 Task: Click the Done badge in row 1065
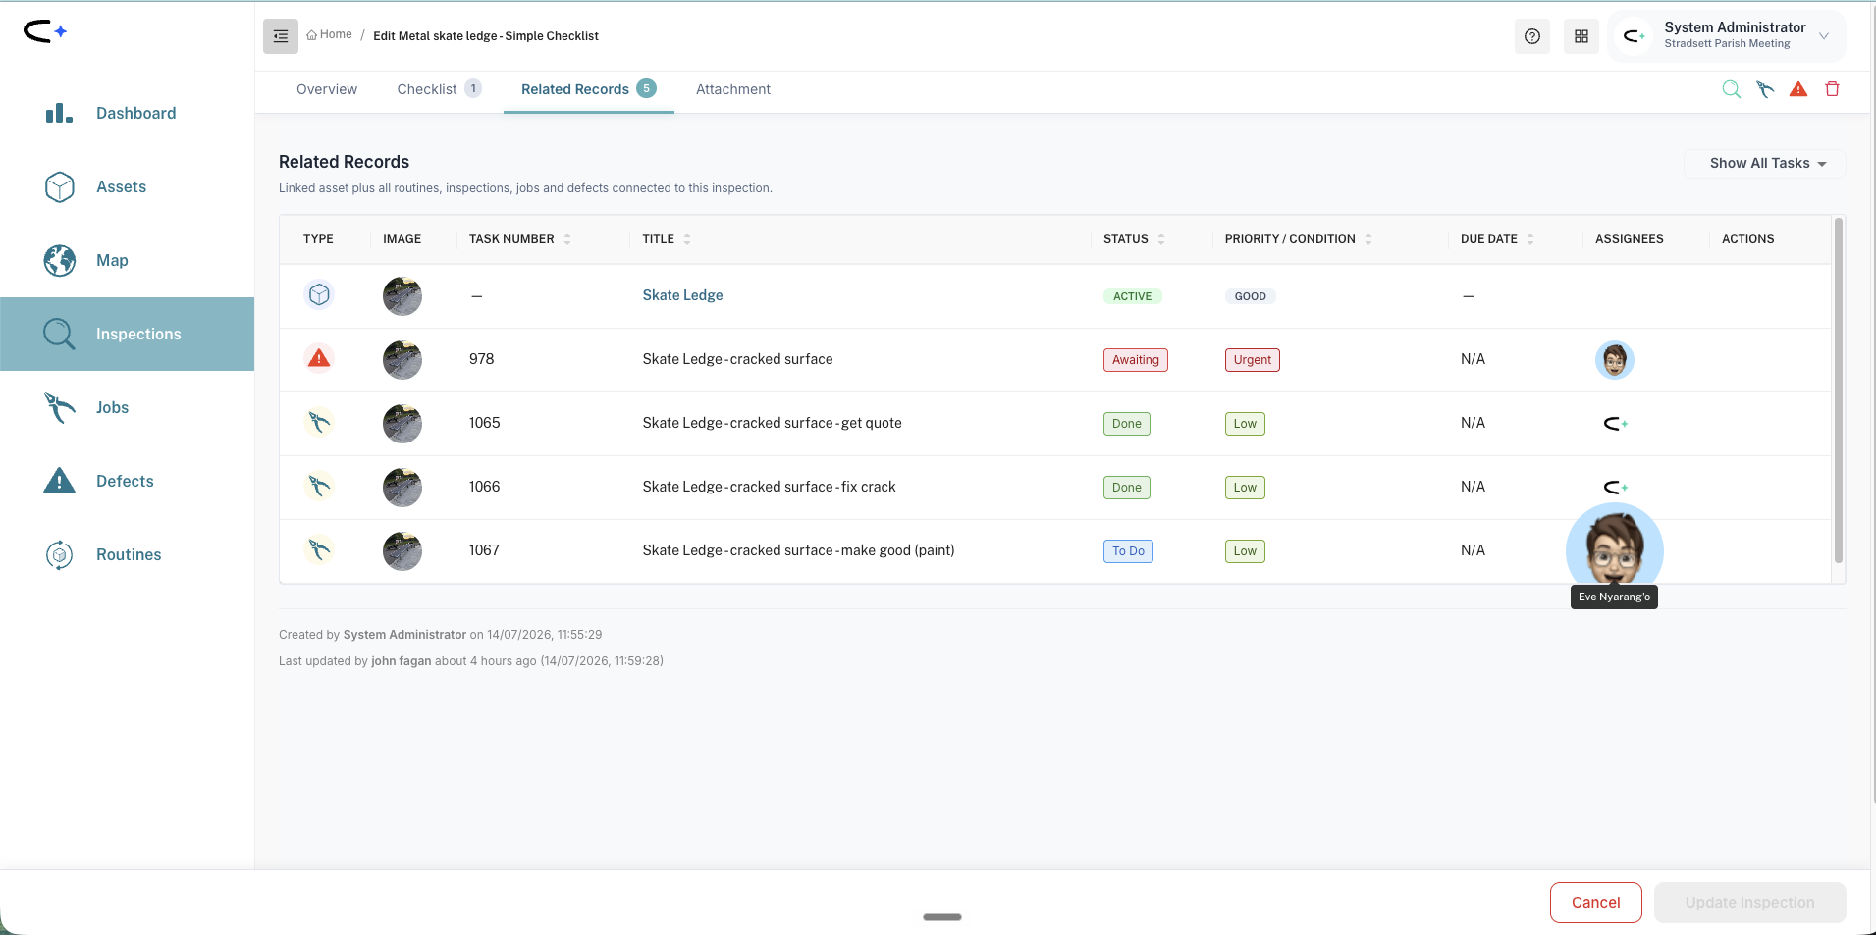pyautogui.click(x=1126, y=424)
